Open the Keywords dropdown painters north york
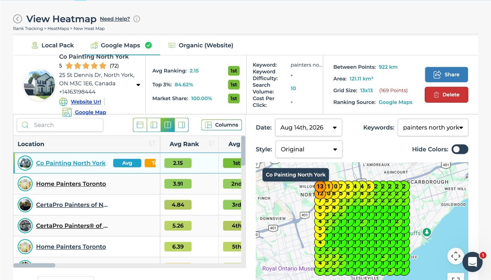The width and height of the screenshot is (491, 280). [x=433, y=127]
